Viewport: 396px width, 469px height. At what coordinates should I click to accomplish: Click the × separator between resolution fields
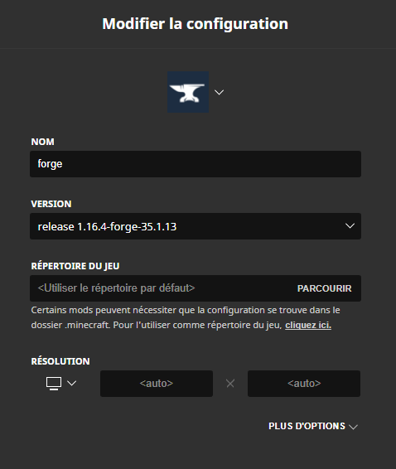click(230, 384)
